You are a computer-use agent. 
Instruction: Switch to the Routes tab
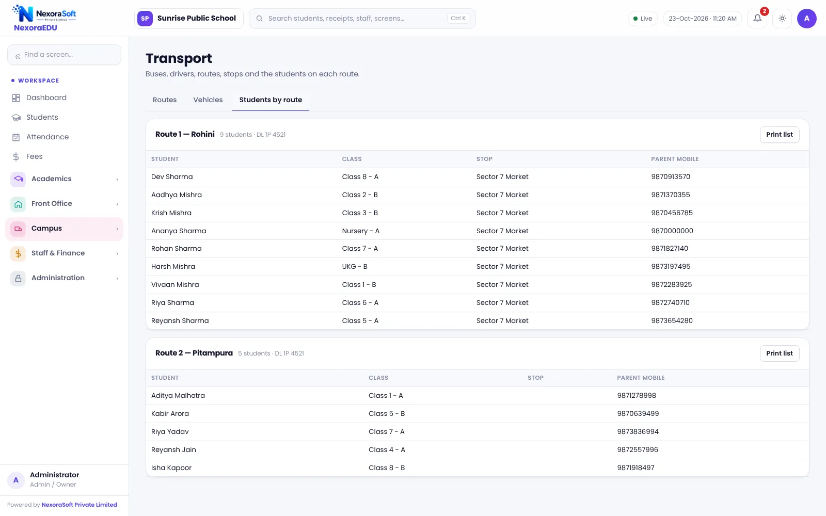pyautogui.click(x=165, y=100)
